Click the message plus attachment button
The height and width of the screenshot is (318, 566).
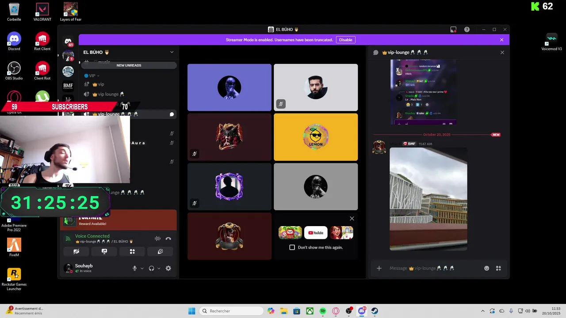click(379, 268)
